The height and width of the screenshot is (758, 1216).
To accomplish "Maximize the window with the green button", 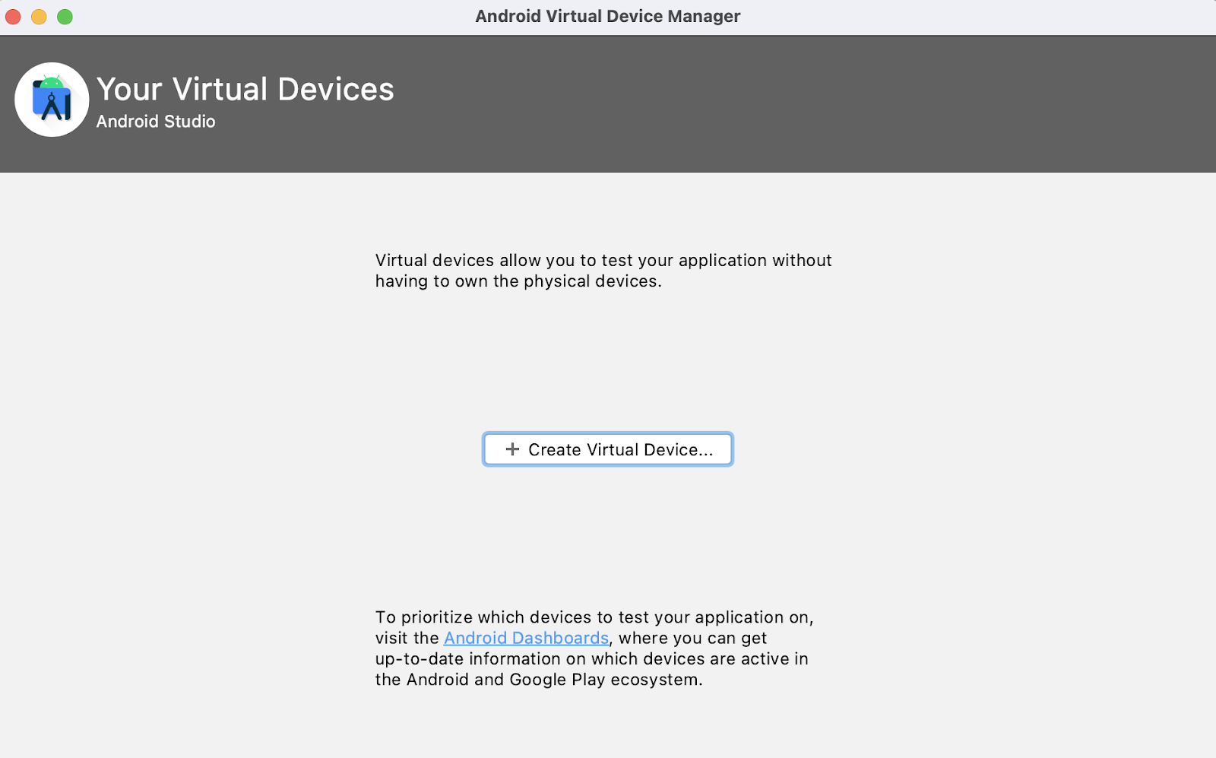I will 65,17.
